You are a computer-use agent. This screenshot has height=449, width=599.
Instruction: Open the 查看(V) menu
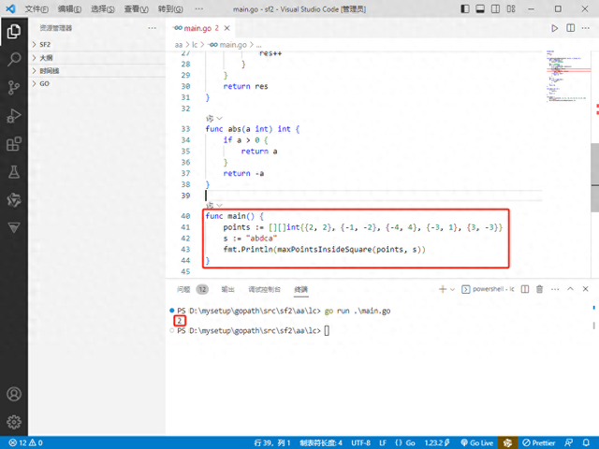[136, 9]
